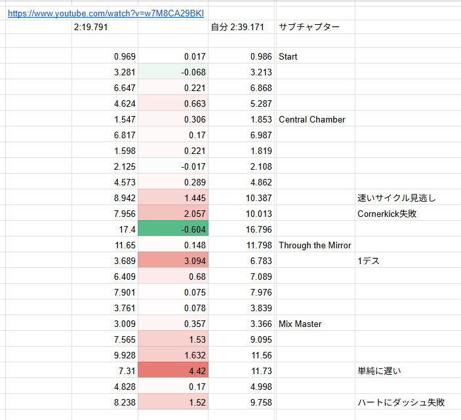
Task: Select the cell with 7.901
Action: coord(105,292)
